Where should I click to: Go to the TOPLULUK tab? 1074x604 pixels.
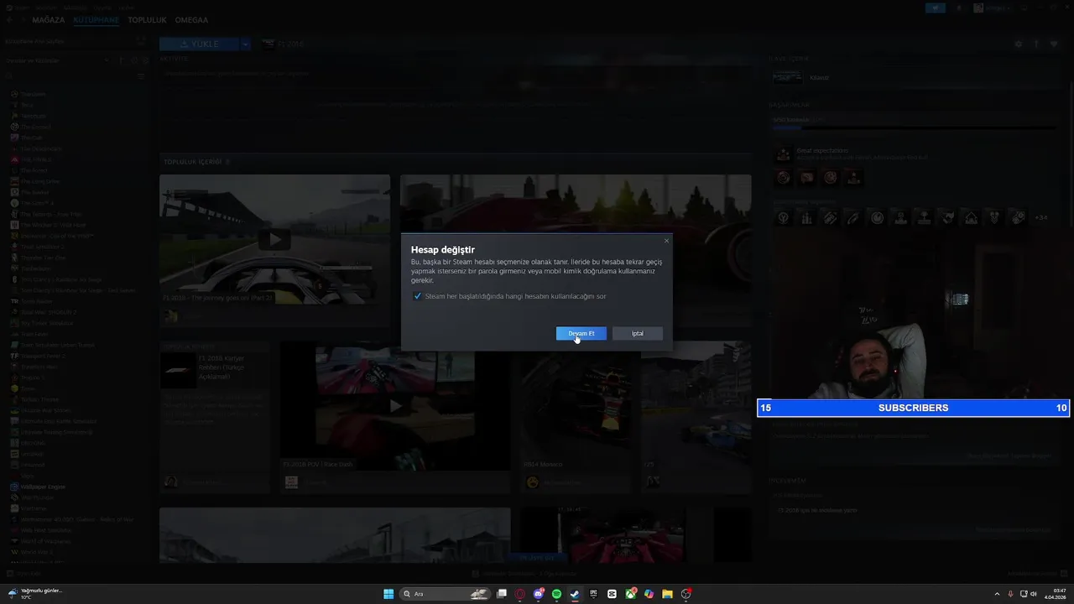pos(145,19)
